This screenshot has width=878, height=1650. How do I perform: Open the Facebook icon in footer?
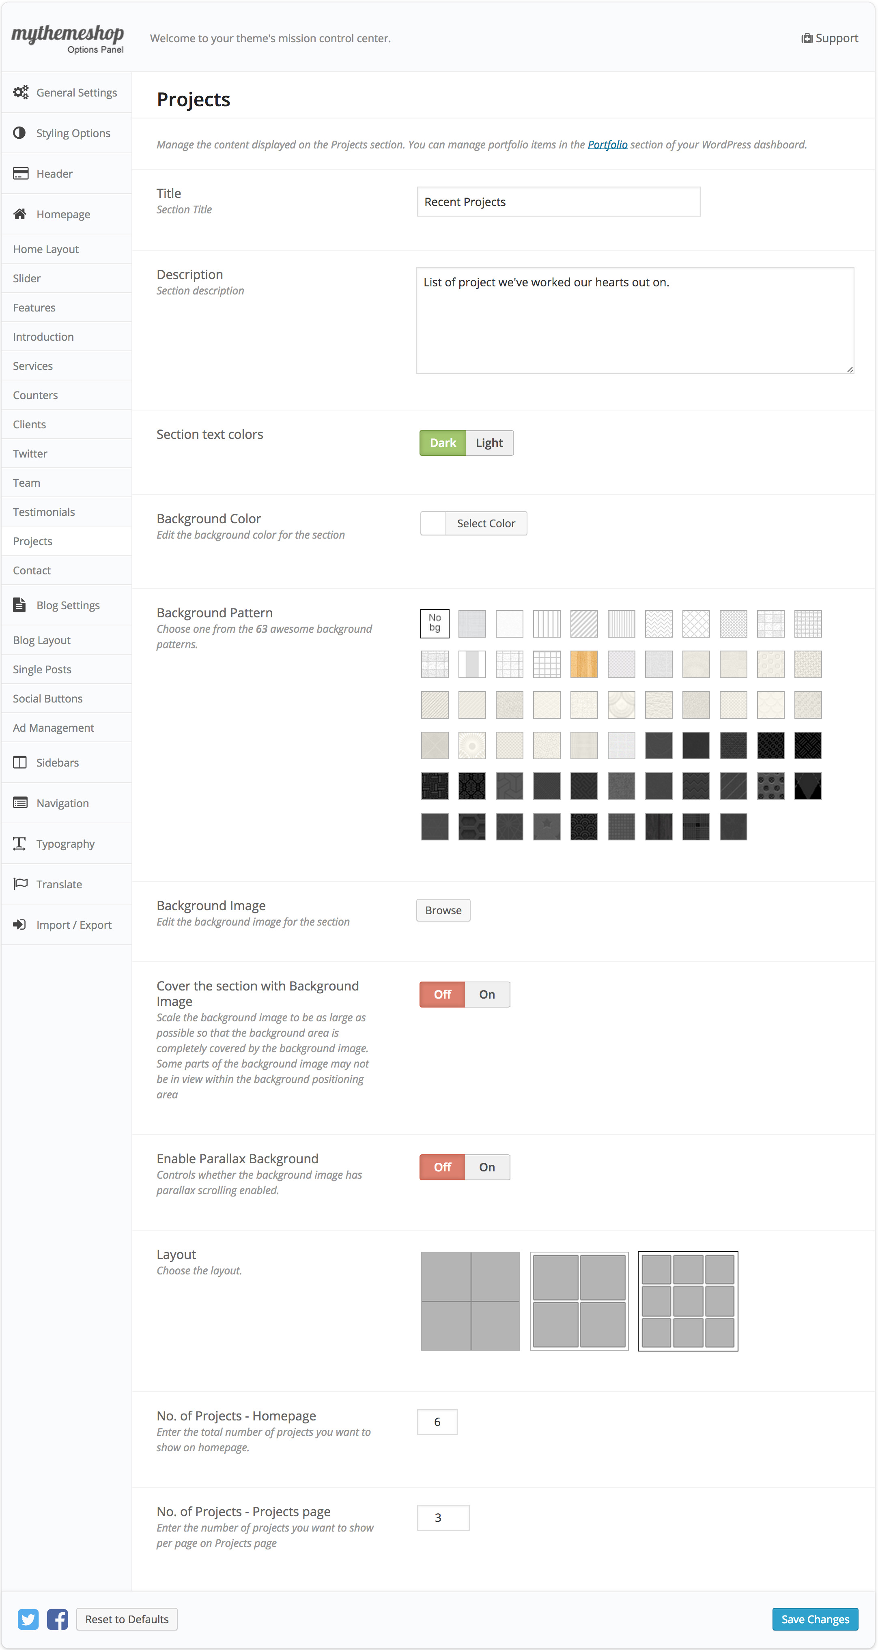tap(58, 1619)
